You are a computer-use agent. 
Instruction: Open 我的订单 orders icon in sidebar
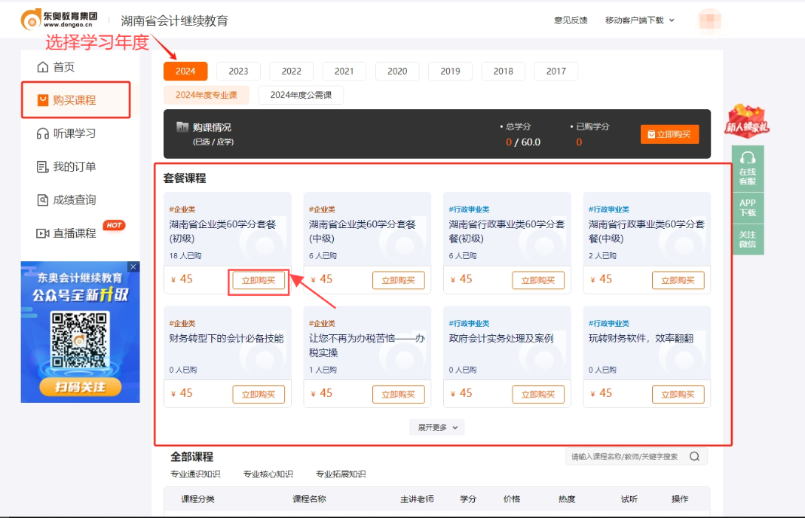click(43, 167)
